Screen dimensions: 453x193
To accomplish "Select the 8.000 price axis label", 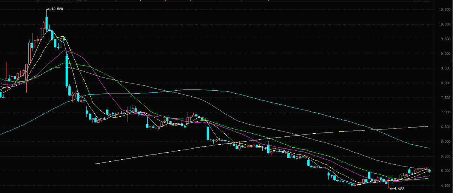I will click(x=445, y=83).
